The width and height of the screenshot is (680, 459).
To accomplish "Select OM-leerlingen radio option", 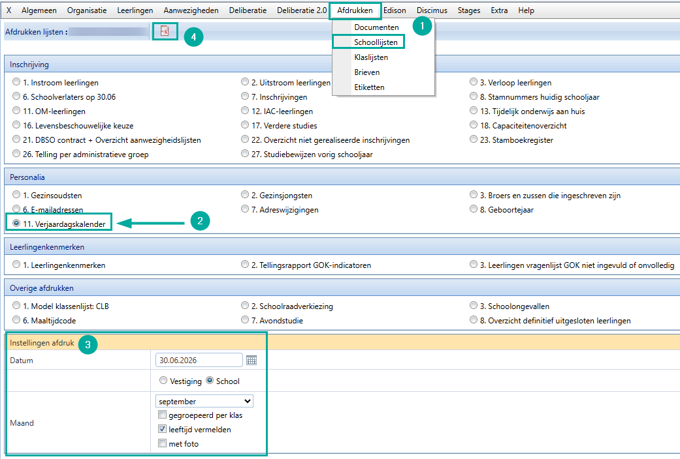I will coord(16,110).
